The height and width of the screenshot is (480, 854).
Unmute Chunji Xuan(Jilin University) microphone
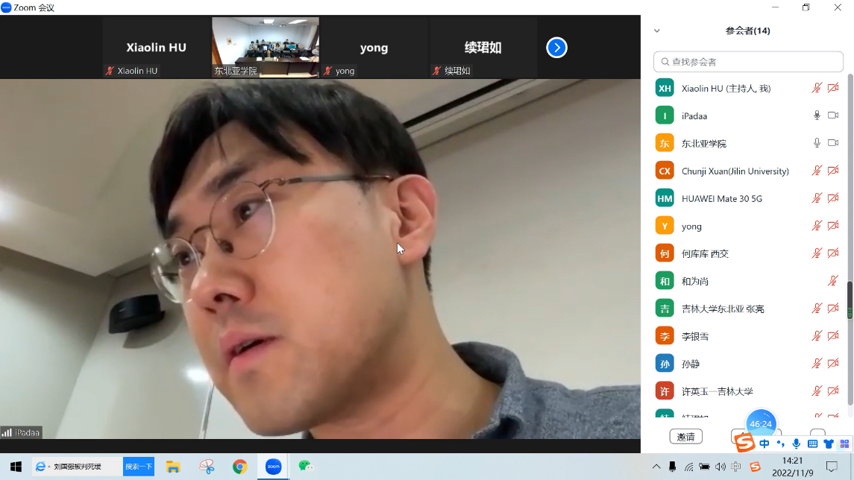(817, 171)
